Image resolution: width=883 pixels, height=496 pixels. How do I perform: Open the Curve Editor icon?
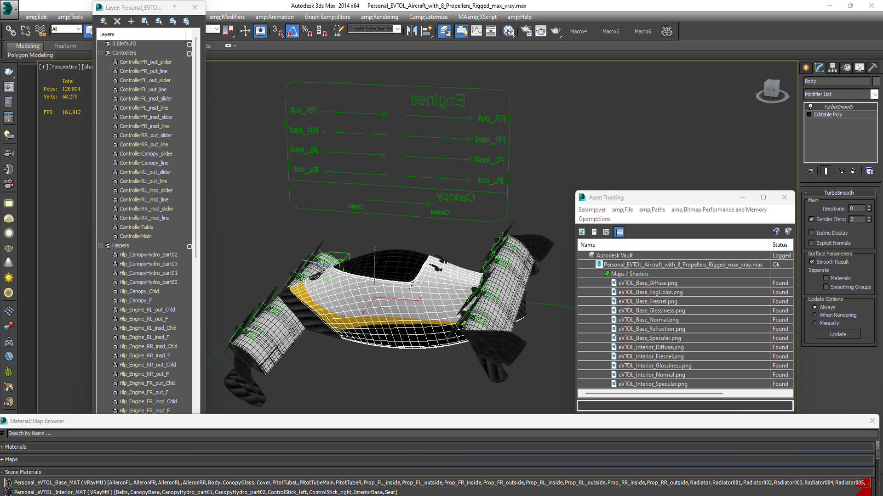tap(476, 31)
